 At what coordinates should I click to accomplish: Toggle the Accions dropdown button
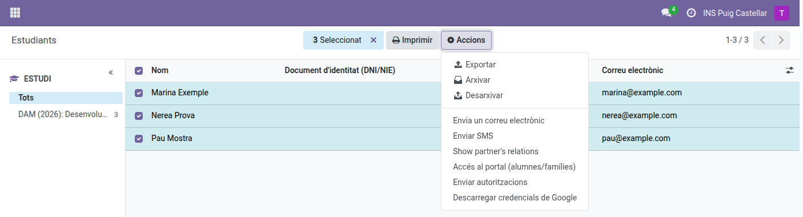click(466, 40)
